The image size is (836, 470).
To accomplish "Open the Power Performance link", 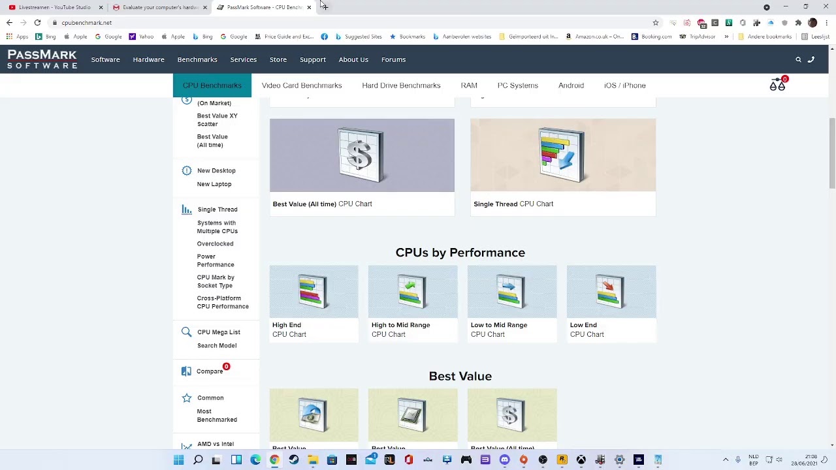I will (x=216, y=260).
